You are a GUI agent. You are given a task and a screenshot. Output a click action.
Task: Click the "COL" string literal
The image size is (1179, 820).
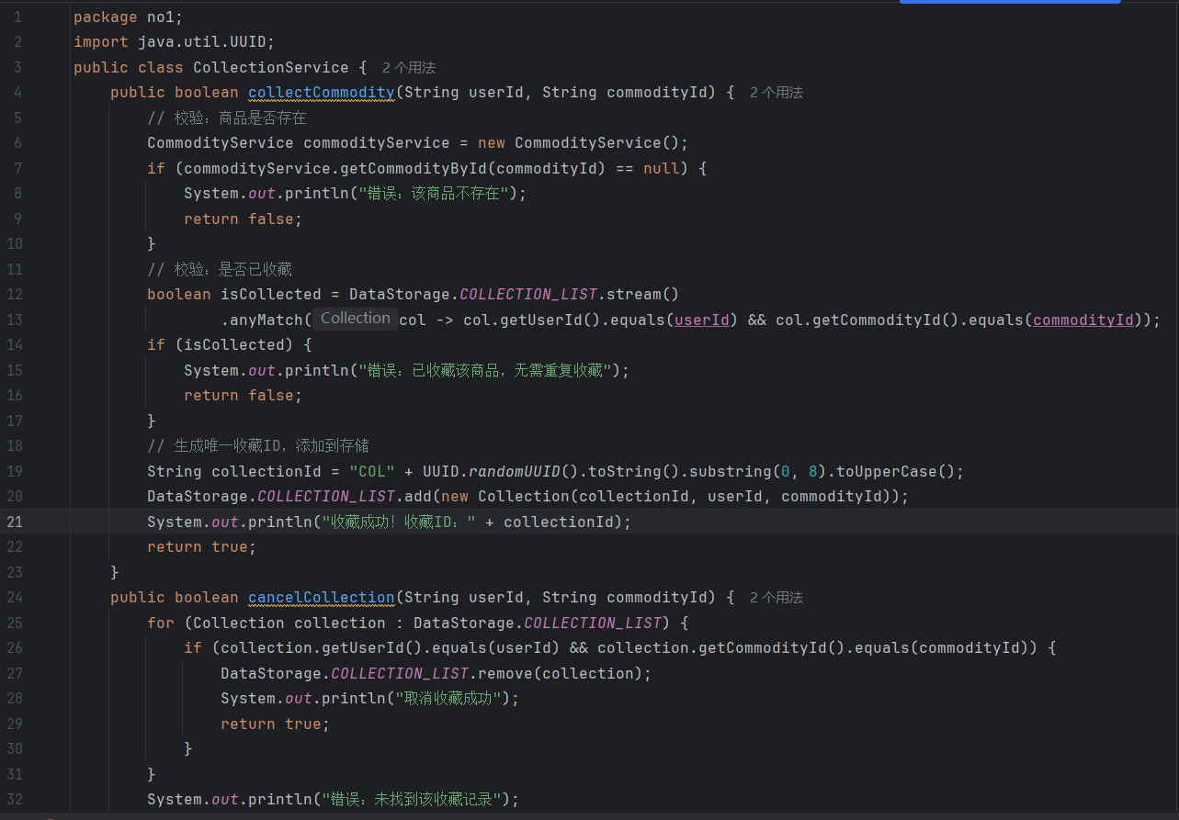[x=372, y=472]
